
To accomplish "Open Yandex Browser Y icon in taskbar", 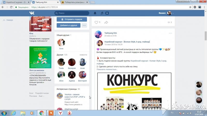I will [x=60, y=113].
